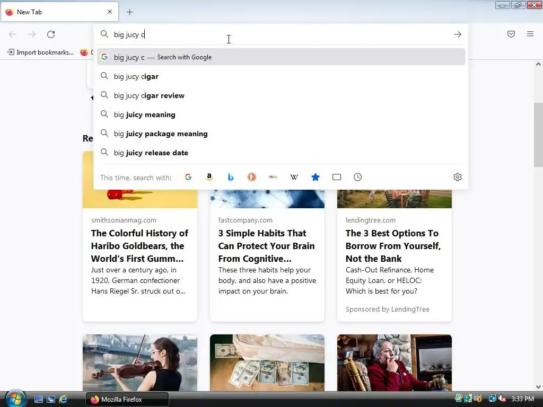
Task: Open Haribo Goldbears article headline
Action: click(x=139, y=246)
